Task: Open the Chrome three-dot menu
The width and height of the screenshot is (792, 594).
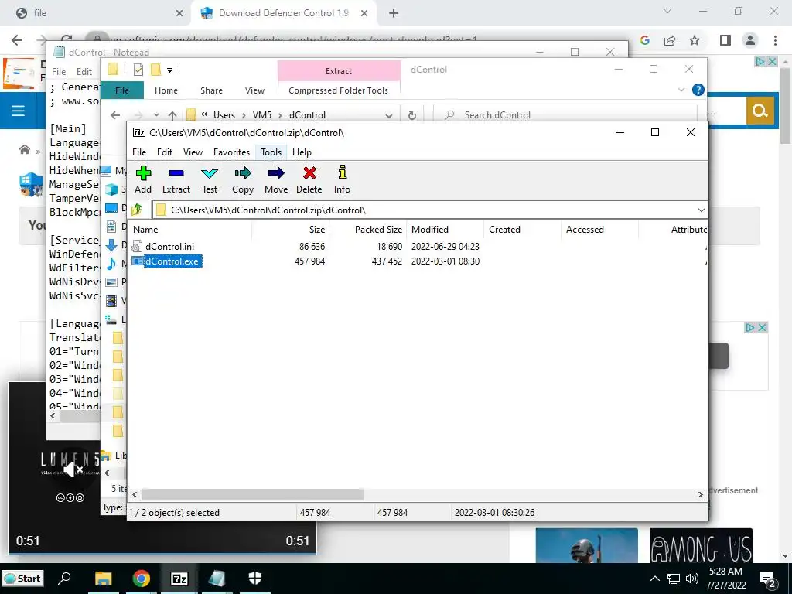Action: click(x=775, y=40)
